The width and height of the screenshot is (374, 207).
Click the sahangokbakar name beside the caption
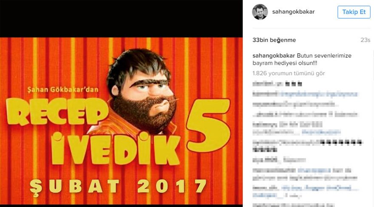[274, 56]
